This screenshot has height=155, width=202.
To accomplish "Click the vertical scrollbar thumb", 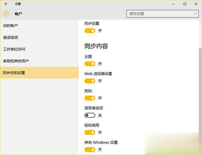I will pos(200,90).
